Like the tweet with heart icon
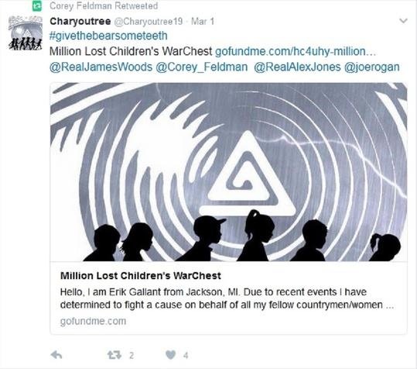 click(170, 355)
